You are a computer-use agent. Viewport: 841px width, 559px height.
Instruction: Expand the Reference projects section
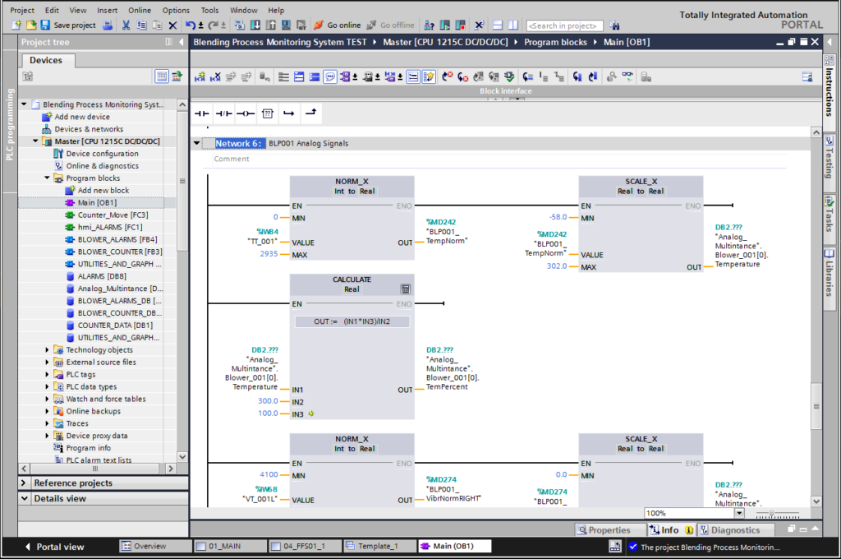(25, 483)
